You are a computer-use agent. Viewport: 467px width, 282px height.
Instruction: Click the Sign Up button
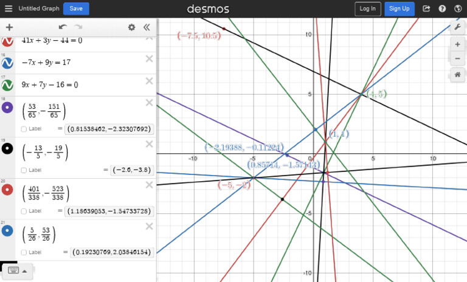pos(399,9)
